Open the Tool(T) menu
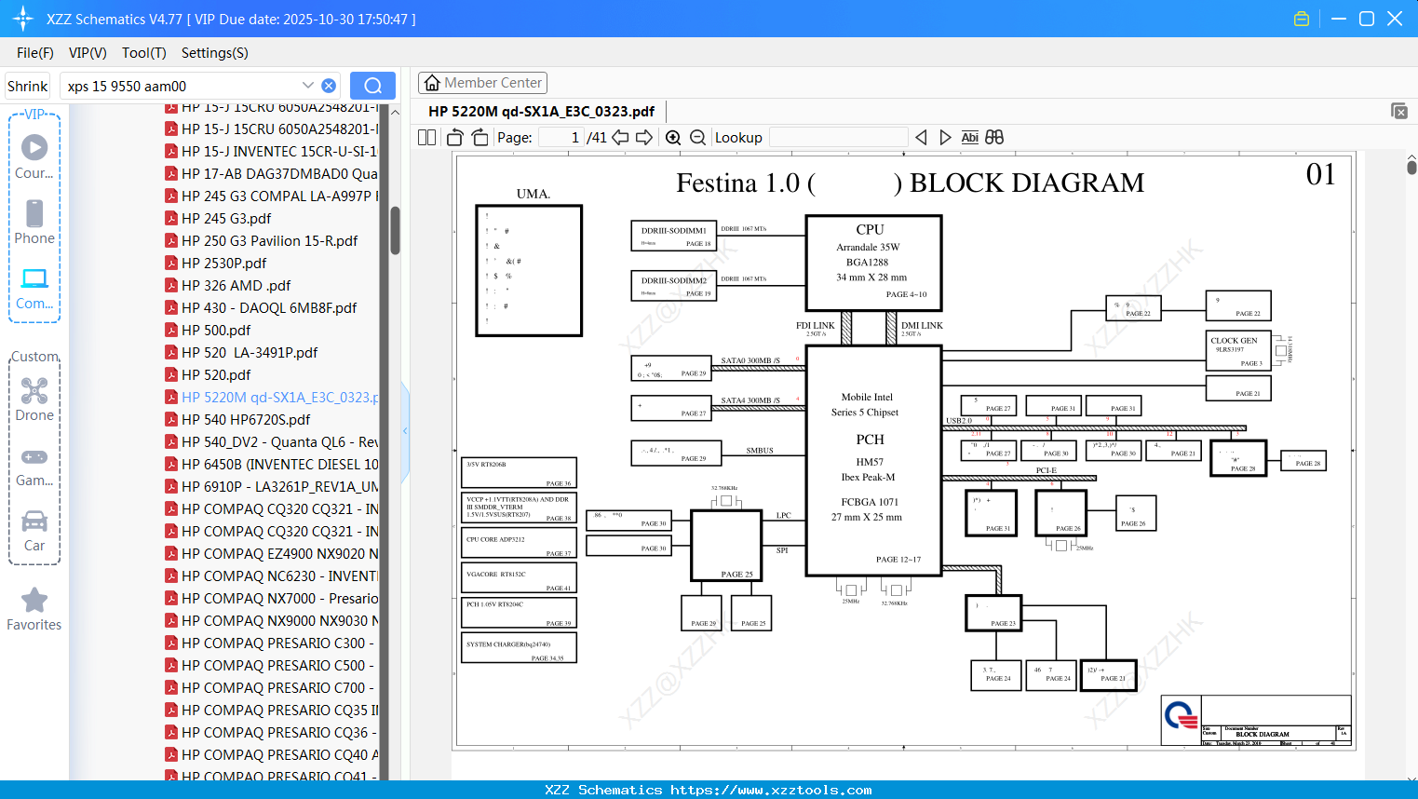Viewport: 1418px width, 799px height. (x=144, y=53)
